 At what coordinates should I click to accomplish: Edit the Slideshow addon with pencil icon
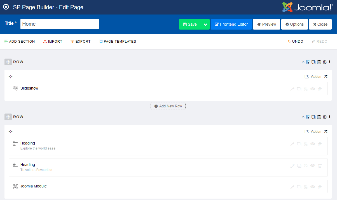pyautogui.click(x=292, y=89)
